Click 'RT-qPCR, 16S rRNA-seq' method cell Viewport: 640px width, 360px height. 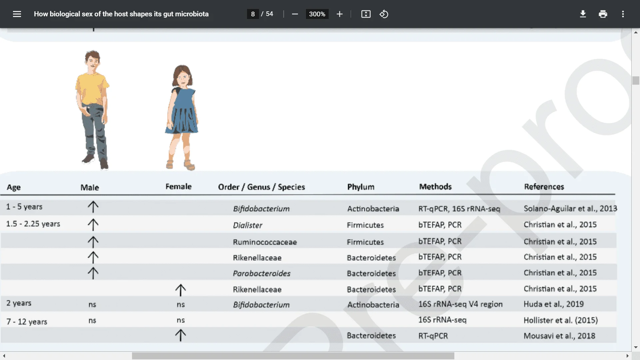pos(459,209)
